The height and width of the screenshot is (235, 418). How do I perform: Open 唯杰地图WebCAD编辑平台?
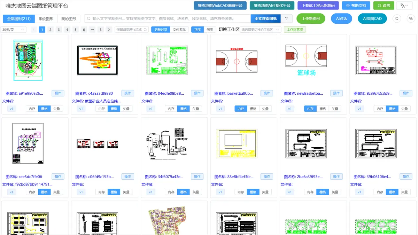(x=220, y=6)
